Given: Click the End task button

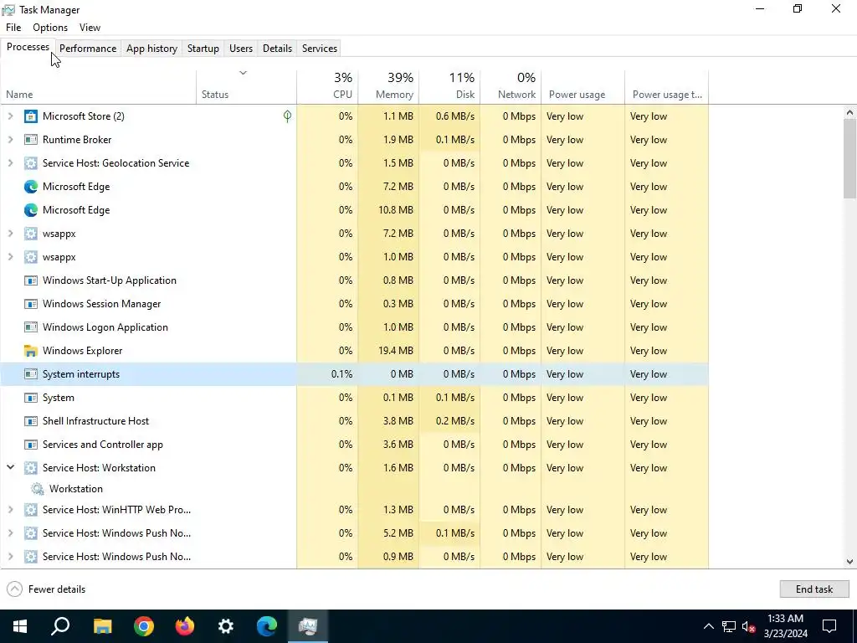Looking at the screenshot, I should 813,589.
